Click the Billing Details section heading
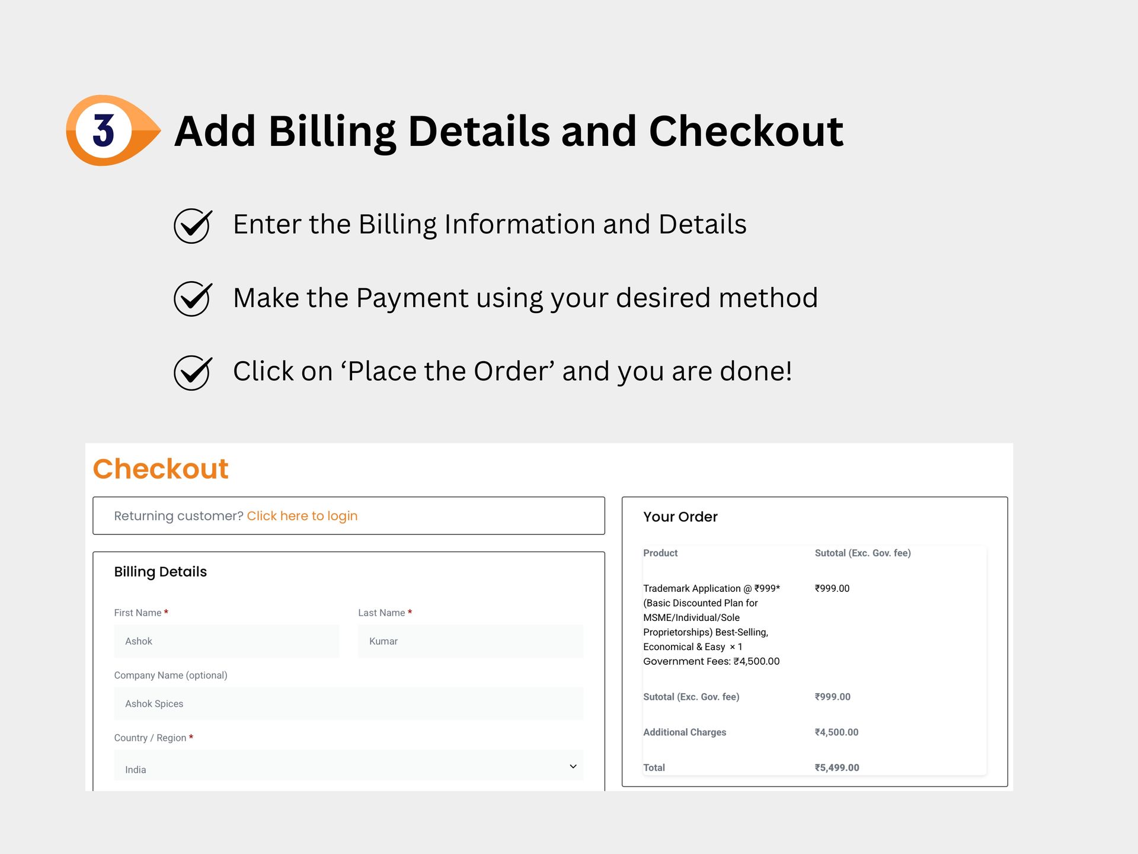Viewport: 1138px width, 854px height. pyautogui.click(x=160, y=572)
